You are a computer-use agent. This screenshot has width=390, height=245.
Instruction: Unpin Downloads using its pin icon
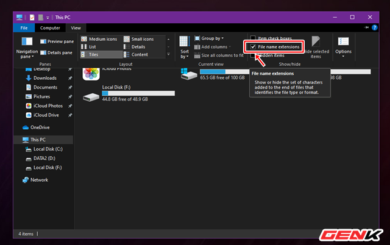coord(70,78)
